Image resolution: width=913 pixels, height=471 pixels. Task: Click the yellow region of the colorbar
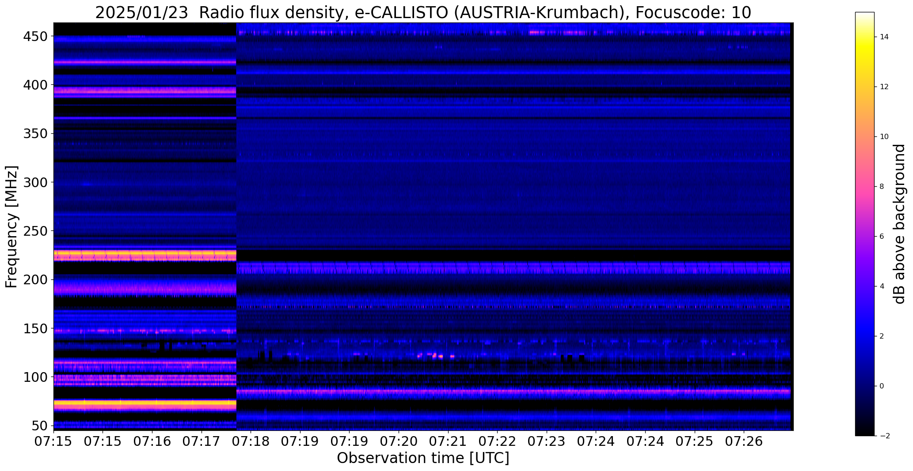point(865,49)
